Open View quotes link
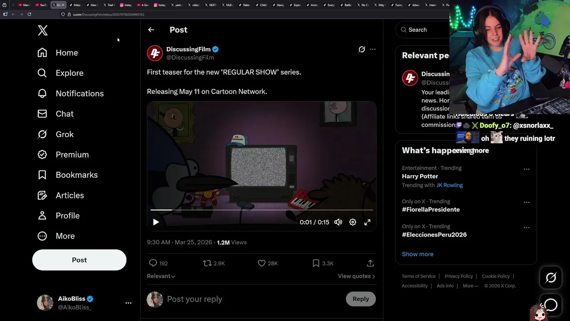The height and width of the screenshot is (321, 570). (356, 276)
